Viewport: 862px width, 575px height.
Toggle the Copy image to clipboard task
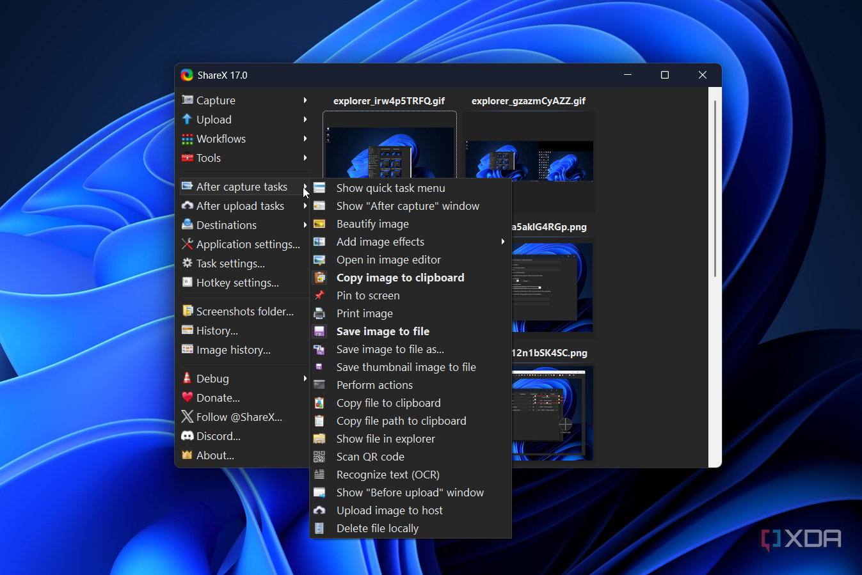click(x=400, y=278)
